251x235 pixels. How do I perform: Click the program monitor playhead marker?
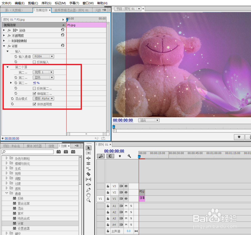tap(114, 127)
